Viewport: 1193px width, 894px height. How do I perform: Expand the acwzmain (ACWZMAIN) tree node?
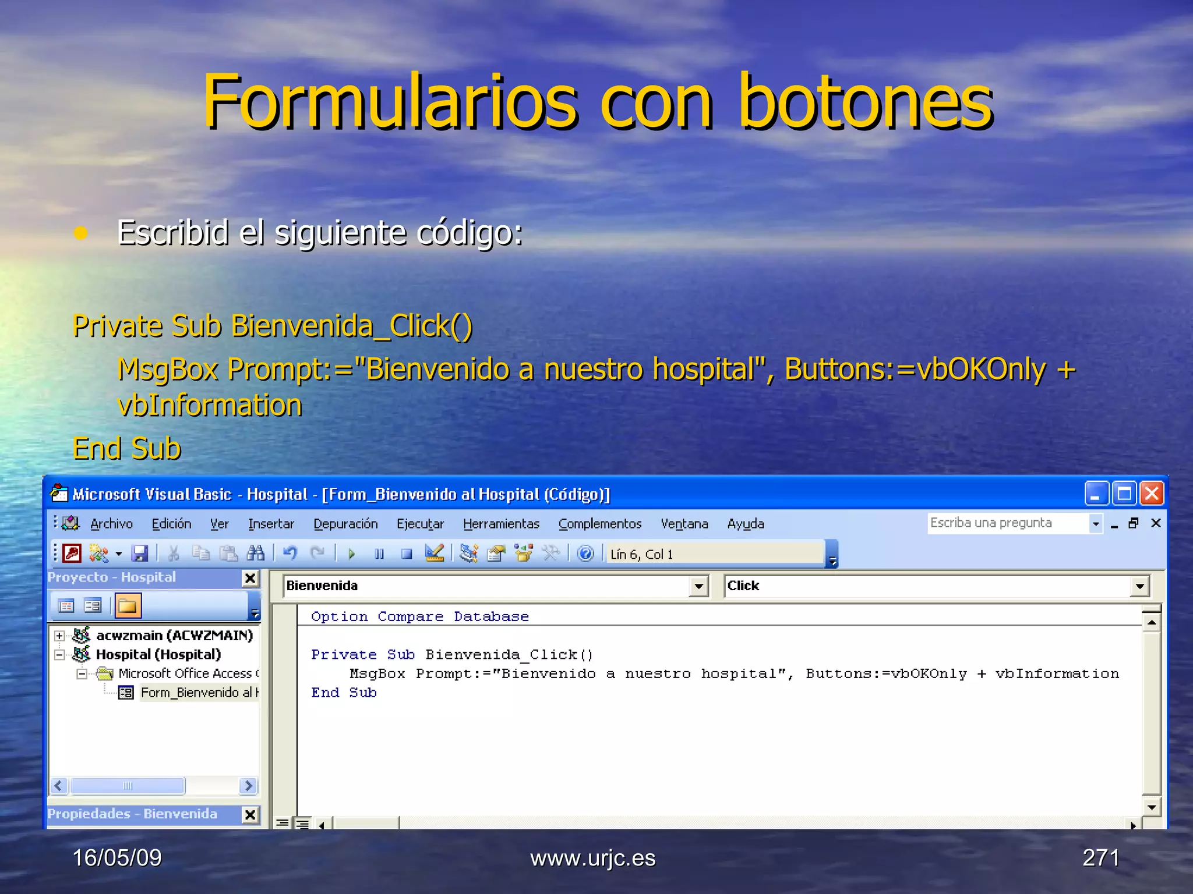[x=59, y=635]
